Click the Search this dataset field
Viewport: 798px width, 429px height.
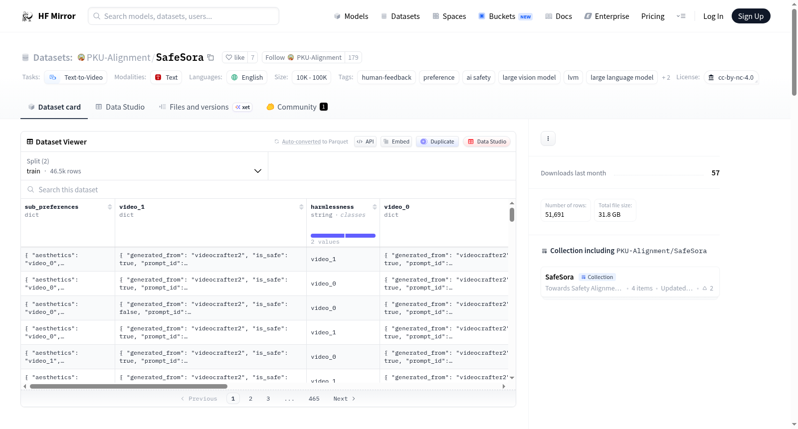(x=268, y=190)
